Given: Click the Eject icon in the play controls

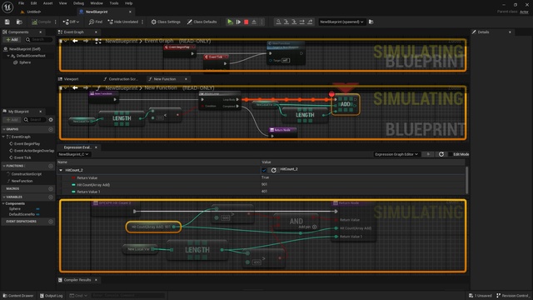Looking at the screenshot, I should (254, 22).
